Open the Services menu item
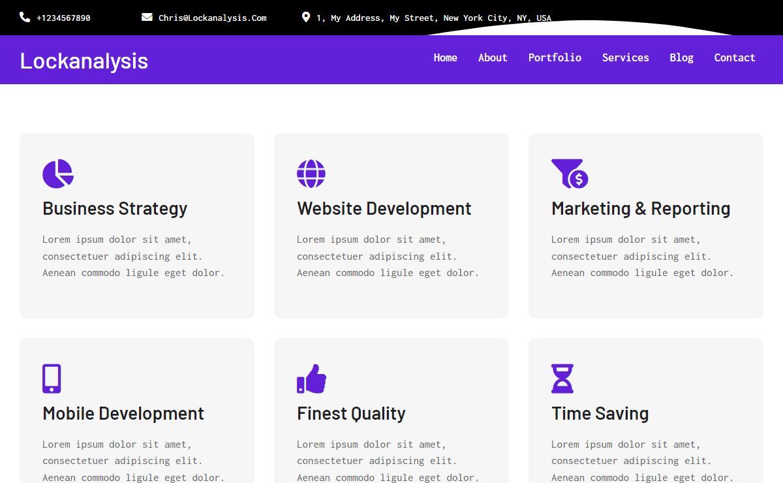This screenshot has width=783, height=483. (x=625, y=57)
